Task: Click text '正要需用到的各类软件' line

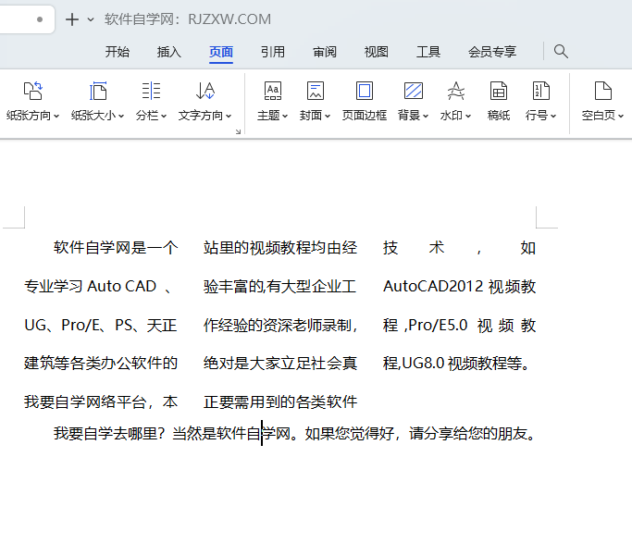Action: pyautogui.click(x=280, y=402)
